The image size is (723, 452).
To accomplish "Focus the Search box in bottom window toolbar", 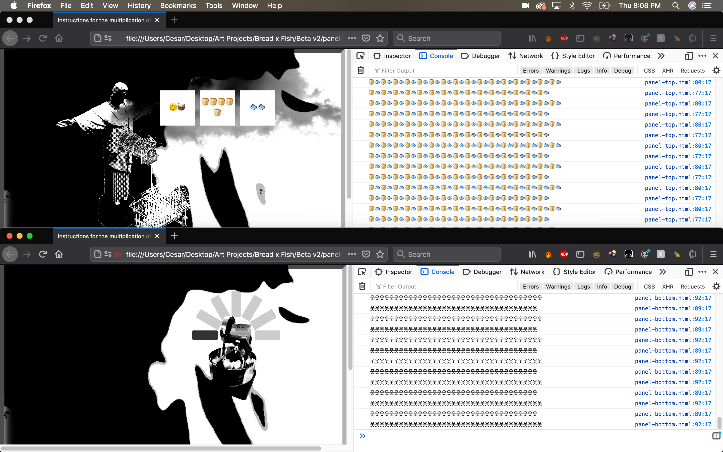I will [446, 254].
